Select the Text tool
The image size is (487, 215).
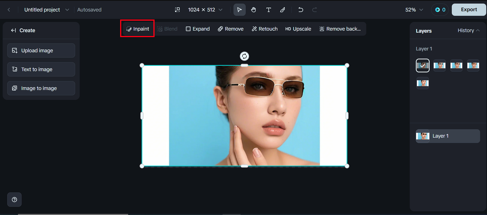(269, 10)
